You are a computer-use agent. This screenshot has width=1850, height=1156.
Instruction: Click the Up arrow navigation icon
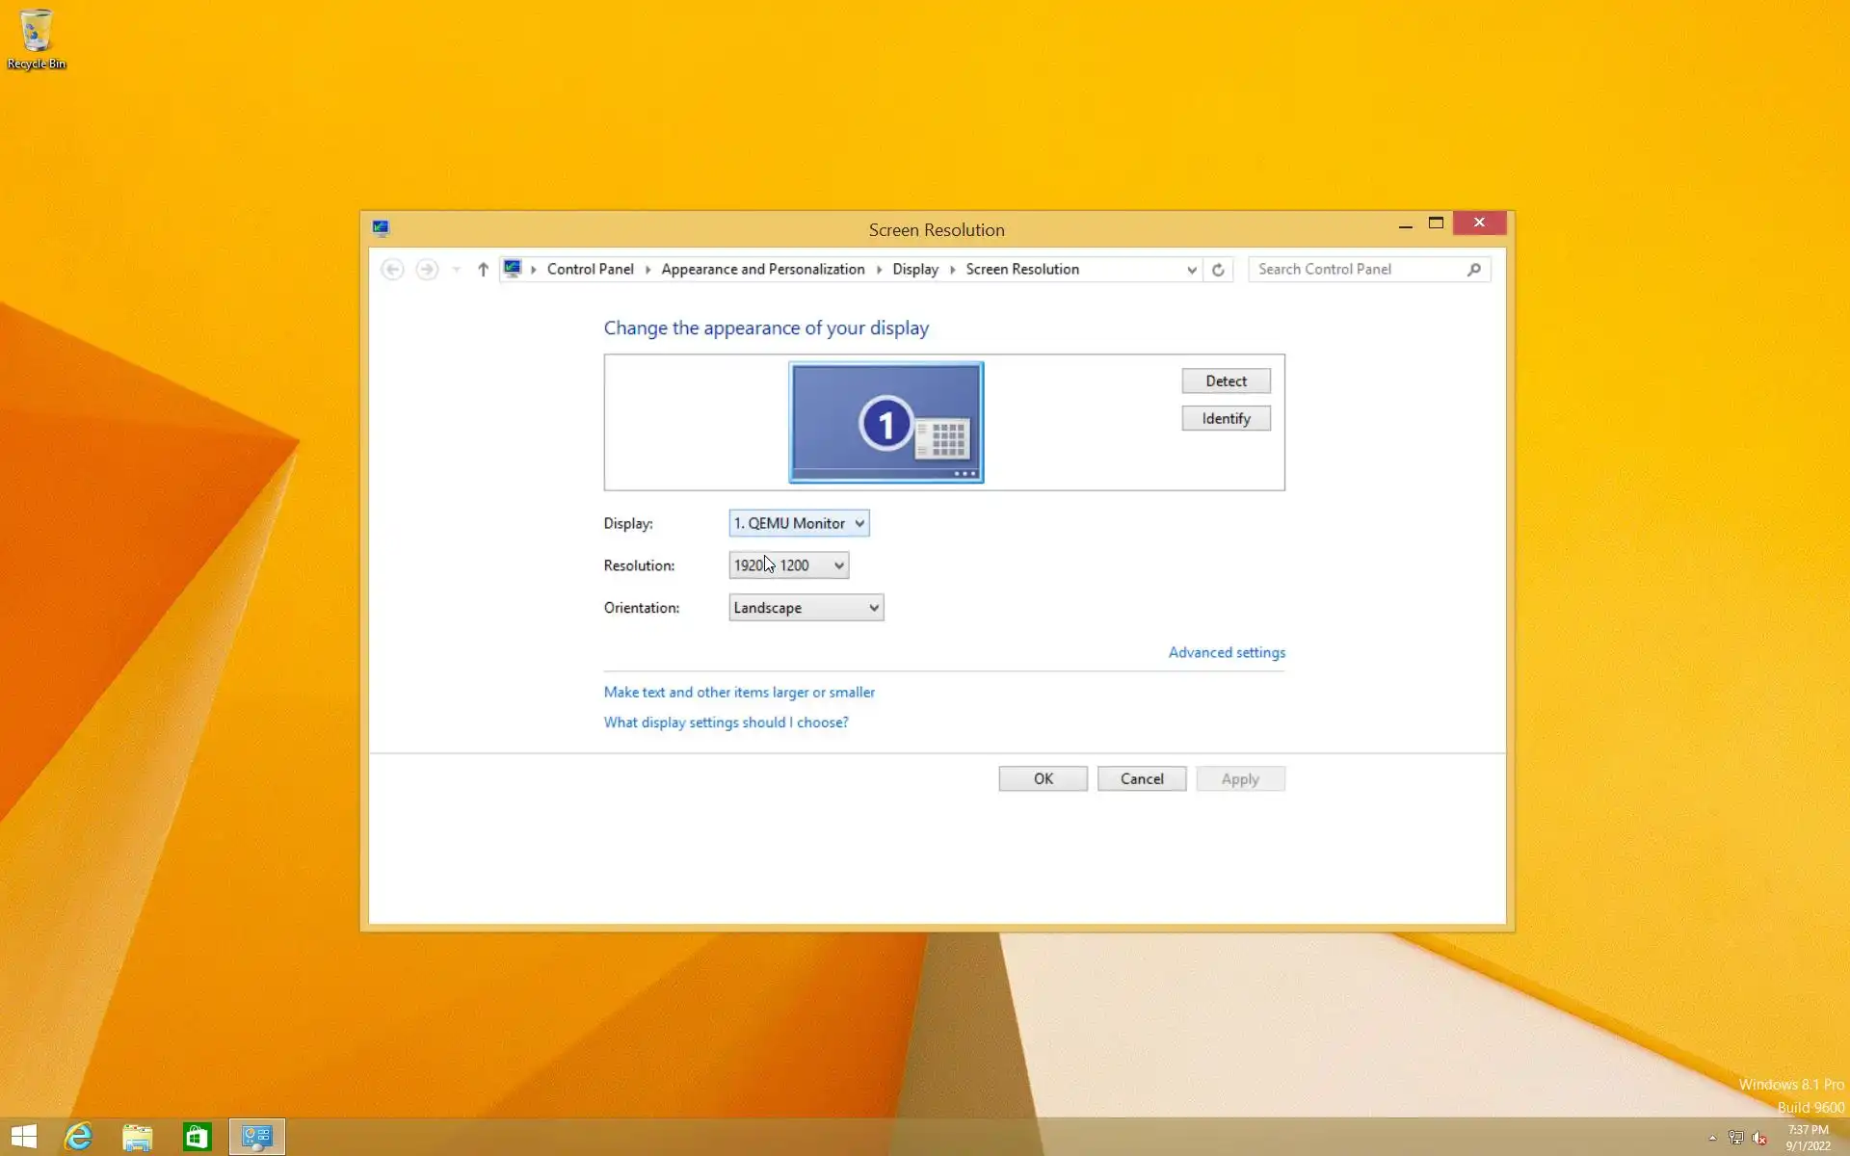483,270
